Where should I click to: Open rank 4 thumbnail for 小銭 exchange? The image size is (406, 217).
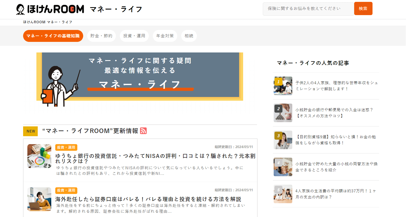[283, 167]
